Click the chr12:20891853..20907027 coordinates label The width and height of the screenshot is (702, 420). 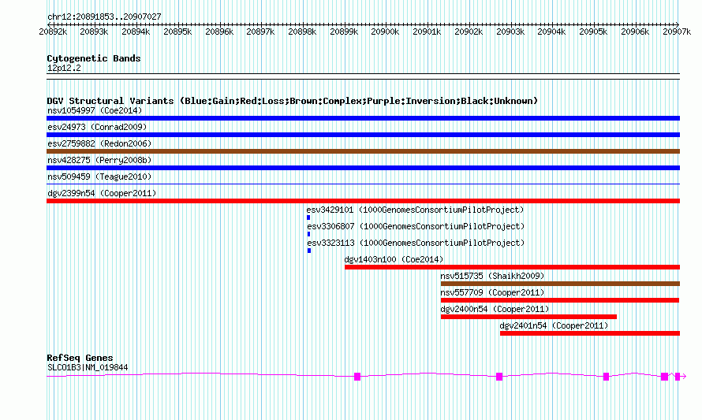(104, 17)
